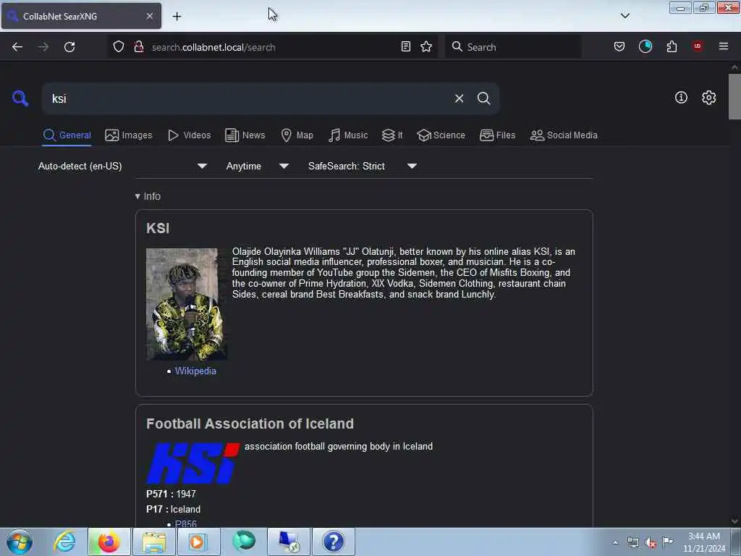Screen dimensions: 741x556
Task: Open uBlock Origin extension icon
Action: click(697, 46)
